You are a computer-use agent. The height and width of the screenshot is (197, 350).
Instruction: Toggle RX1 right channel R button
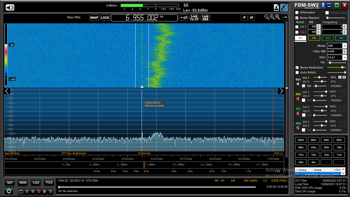[344, 77]
